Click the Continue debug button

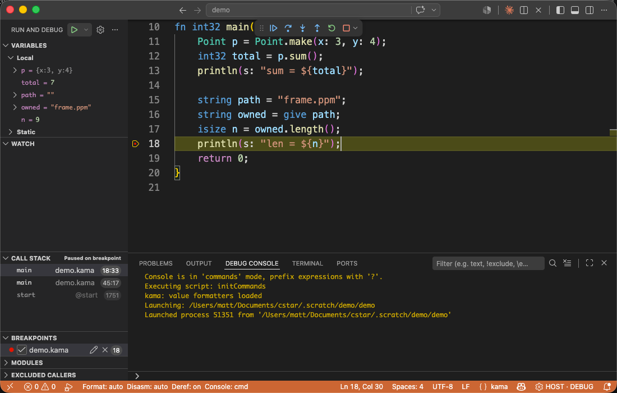[274, 28]
